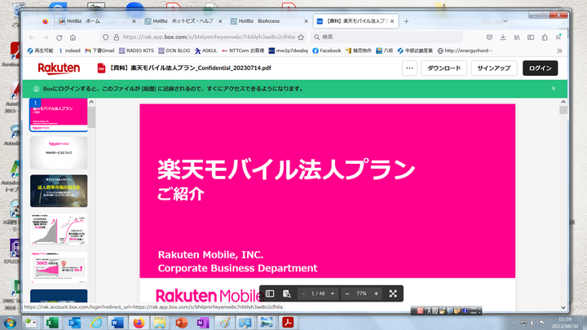This screenshot has width=587, height=330.
Task: Open the Firefox application menu
Action: (x=558, y=37)
